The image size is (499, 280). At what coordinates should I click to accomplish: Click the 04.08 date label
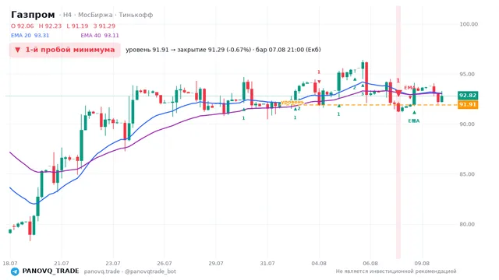[x=319, y=263]
